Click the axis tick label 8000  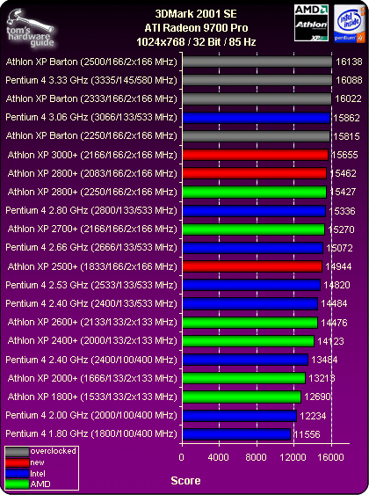click(x=256, y=457)
